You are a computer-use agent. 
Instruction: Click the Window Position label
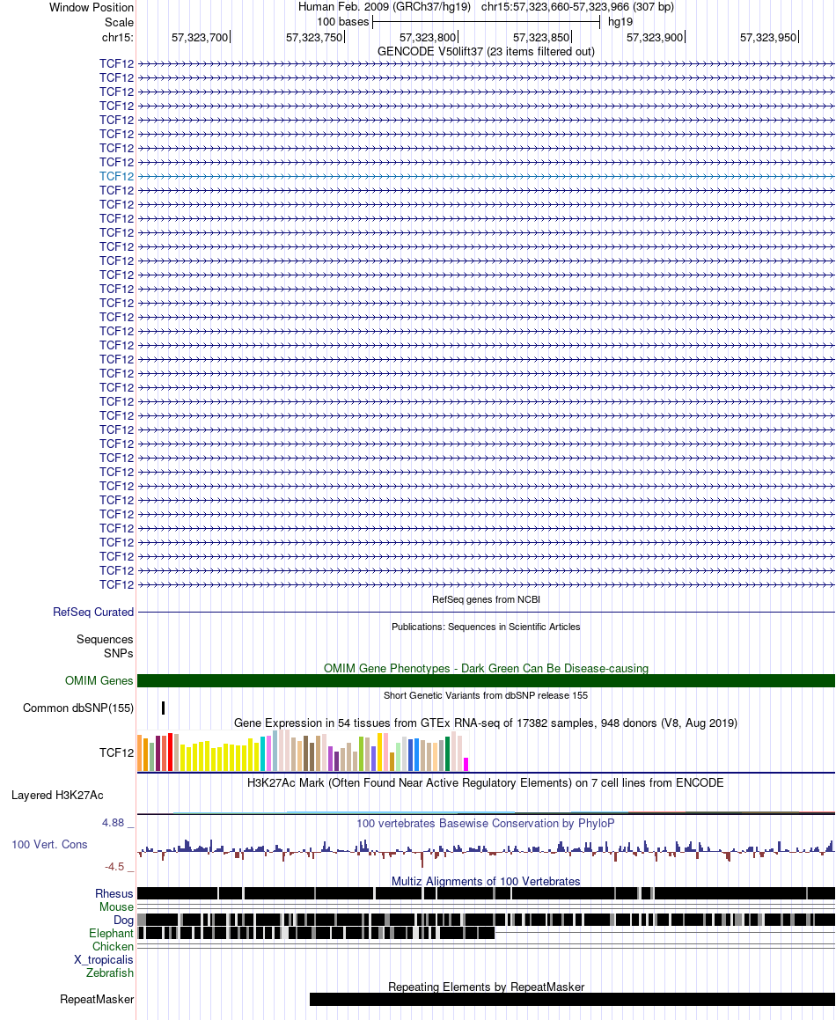[x=92, y=7]
